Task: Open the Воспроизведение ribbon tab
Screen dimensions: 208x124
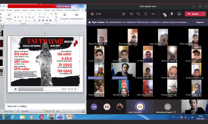Action: (72, 10)
